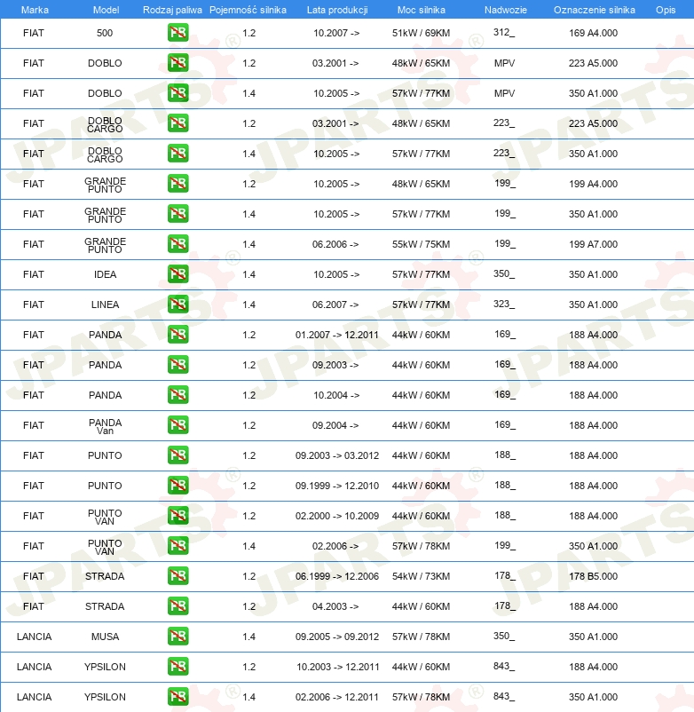Viewport: 694px width, 712px height.
Task: Select the model cell 'PANDA Van'
Action: (x=105, y=426)
